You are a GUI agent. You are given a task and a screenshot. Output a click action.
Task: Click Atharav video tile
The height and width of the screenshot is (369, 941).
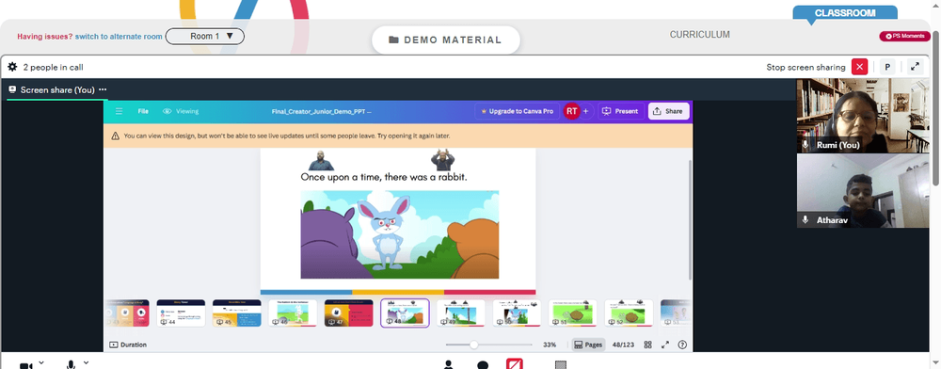click(863, 191)
